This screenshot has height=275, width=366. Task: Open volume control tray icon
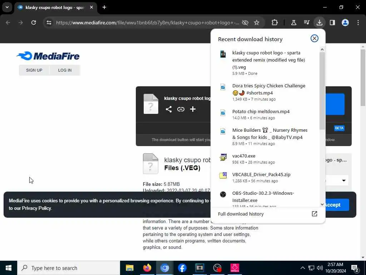click(x=320, y=268)
